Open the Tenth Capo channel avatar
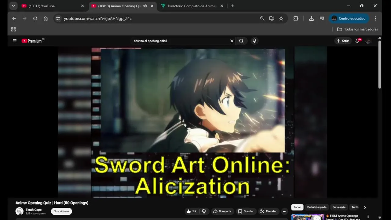This screenshot has width=391, height=220. pyautogui.click(x=20, y=211)
